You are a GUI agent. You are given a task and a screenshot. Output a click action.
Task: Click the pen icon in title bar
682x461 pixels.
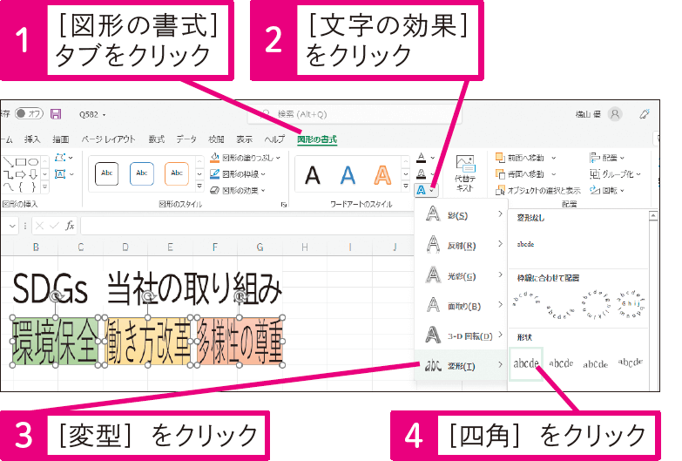(x=645, y=114)
